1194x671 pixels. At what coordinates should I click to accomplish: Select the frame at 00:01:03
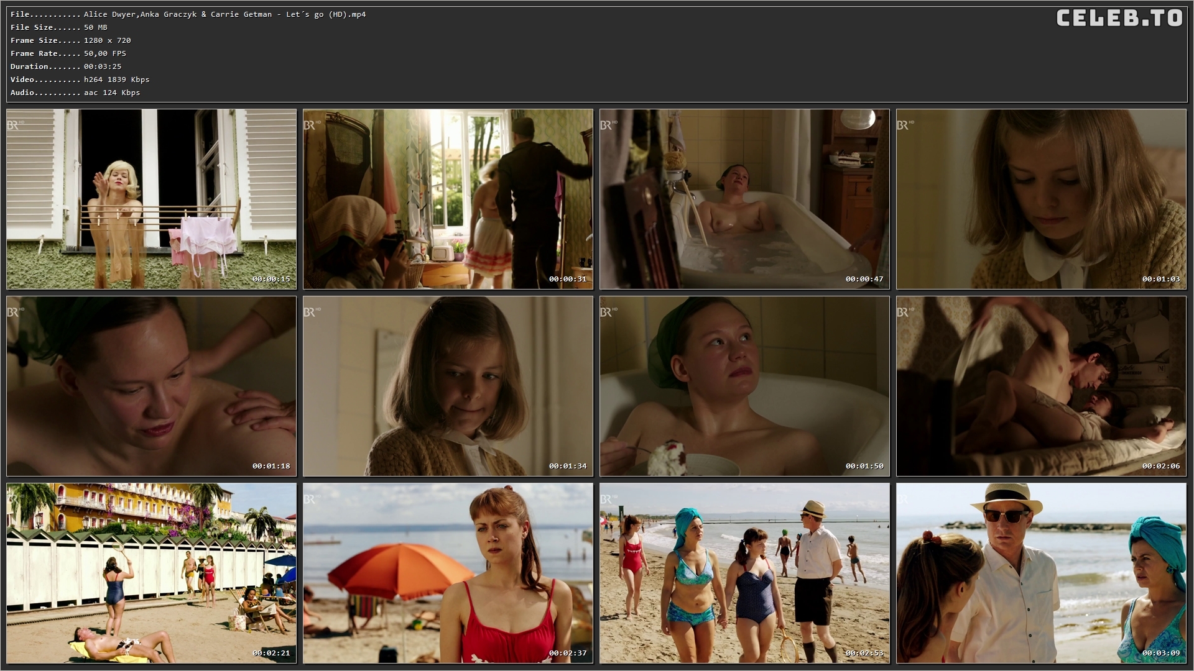pyautogui.click(x=1041, y=199)
